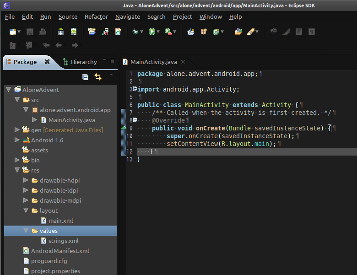357x275 pixels.
Task: Click the Last Edit Location icon
Action: click(x=46, y=45)
